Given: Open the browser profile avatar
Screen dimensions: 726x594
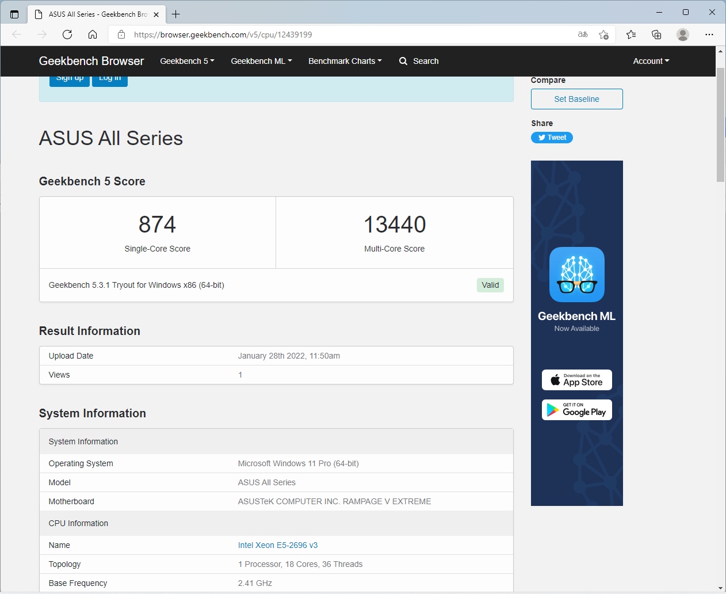Looking at the screenshot, I should [x=683, y=35].
